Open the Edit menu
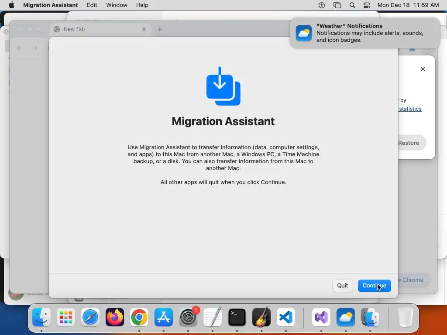The height and width of the screenshot is (335, 447). point(92,5)
